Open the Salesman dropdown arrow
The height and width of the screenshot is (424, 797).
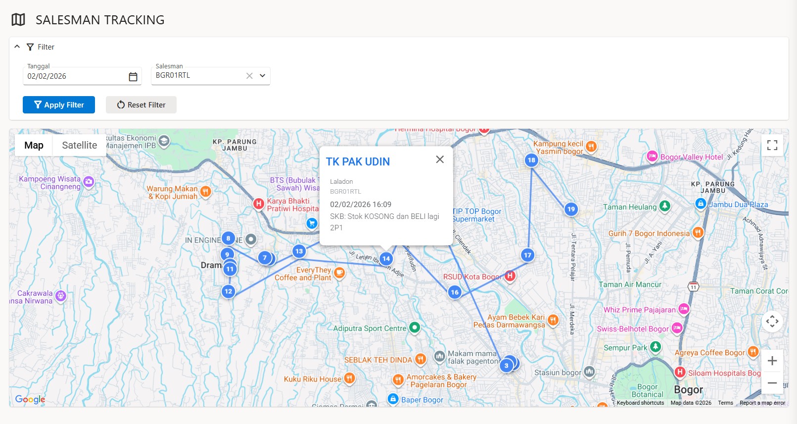coord(263,76)
